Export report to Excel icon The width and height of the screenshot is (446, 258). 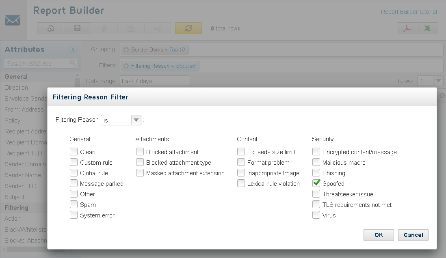coord(428,28)
